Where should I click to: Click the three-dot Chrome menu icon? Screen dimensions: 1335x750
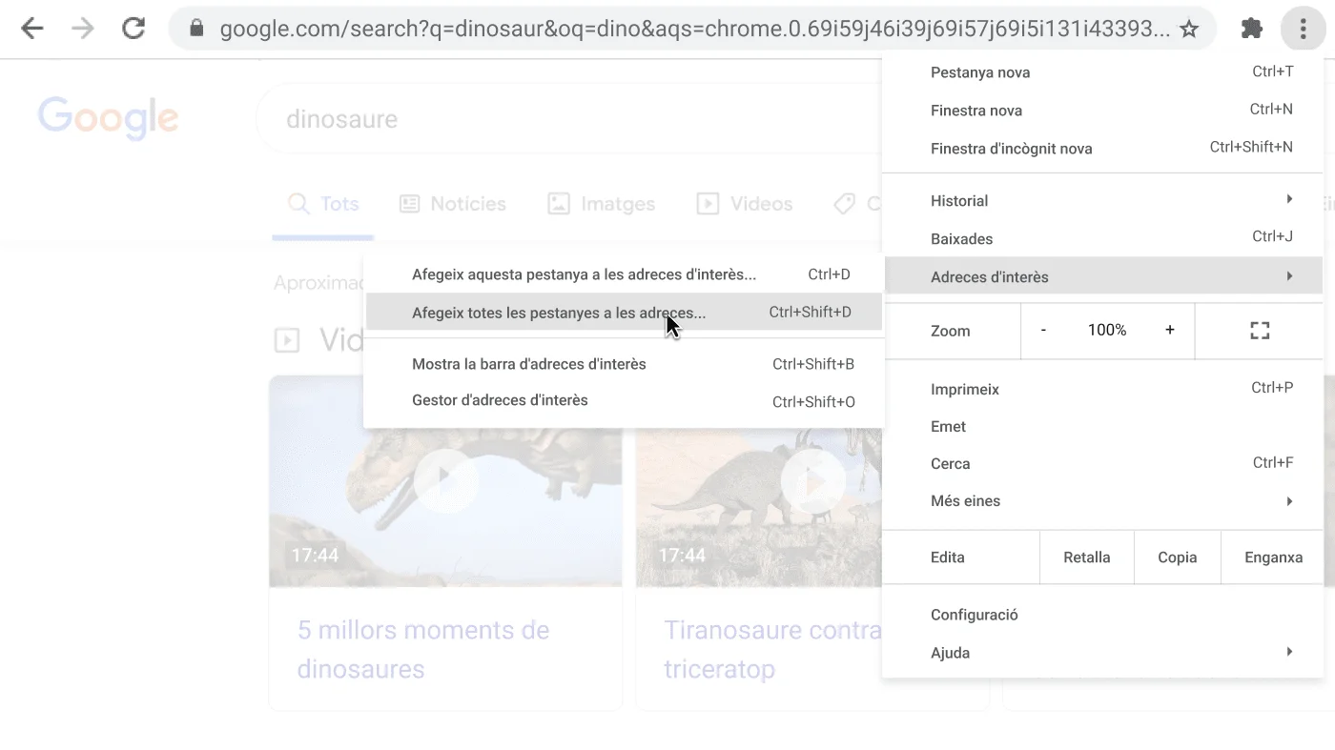(1302, 29)
